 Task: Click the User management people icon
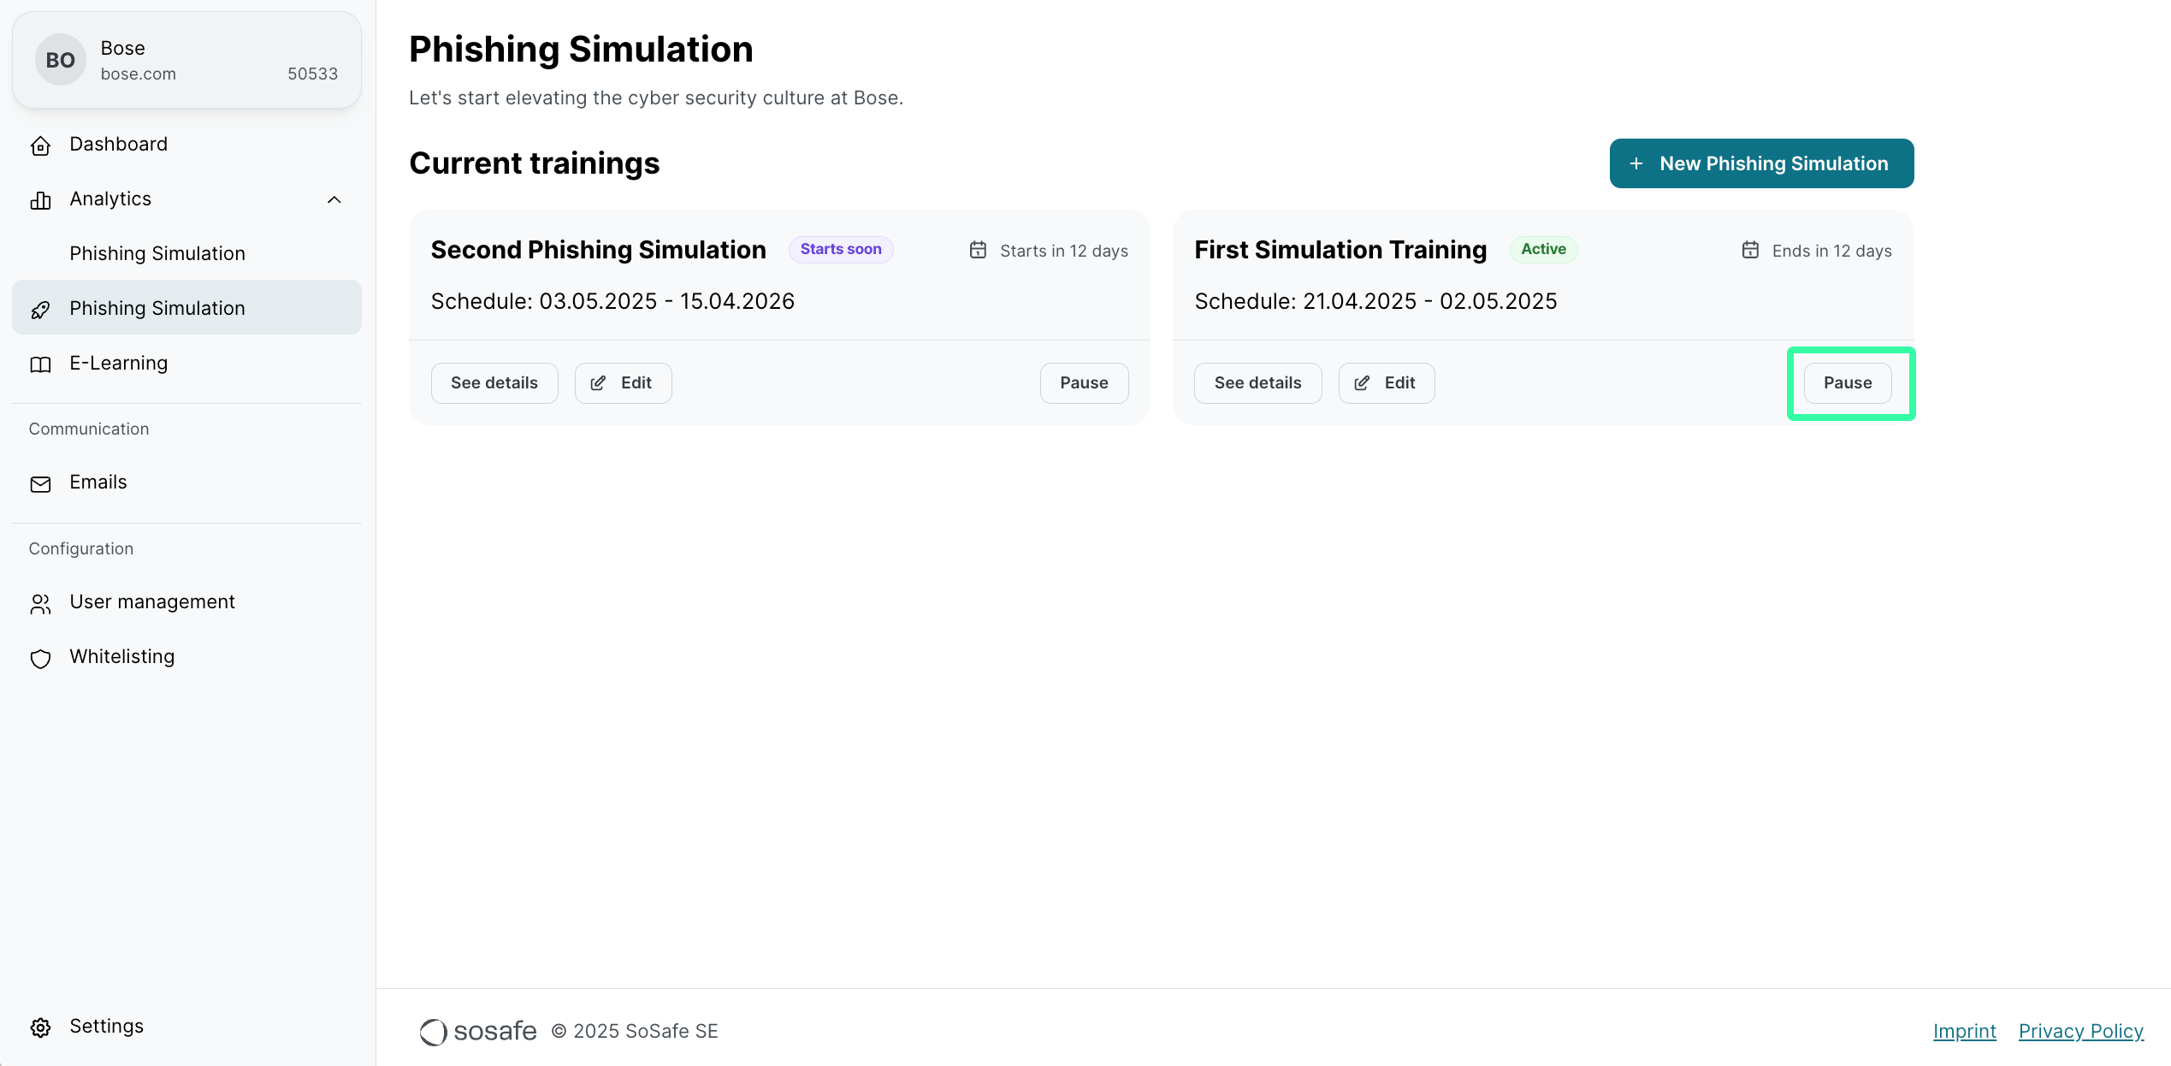click(x=40, y=603)
